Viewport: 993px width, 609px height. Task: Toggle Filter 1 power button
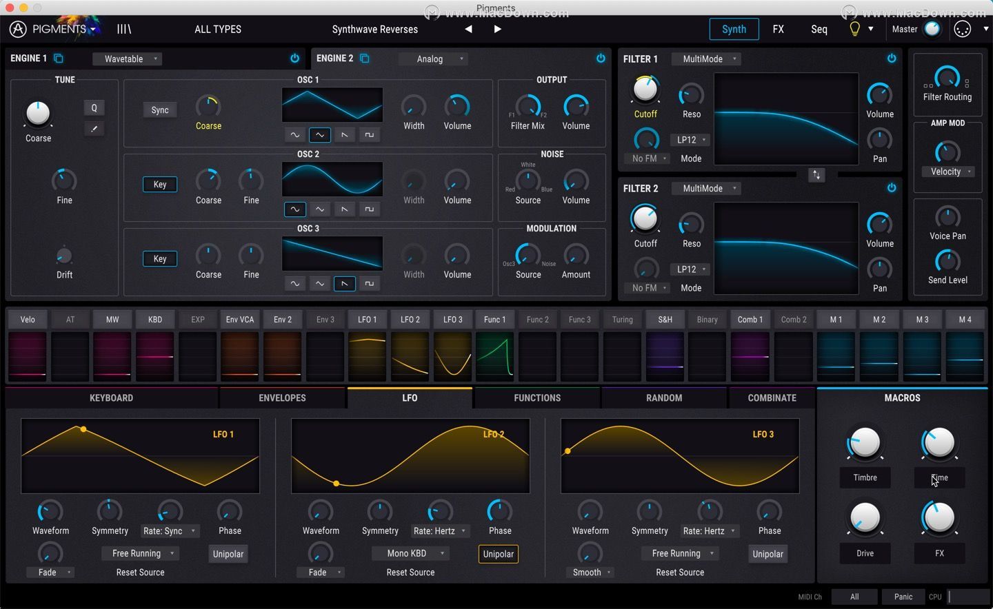(x=892, y=59)
